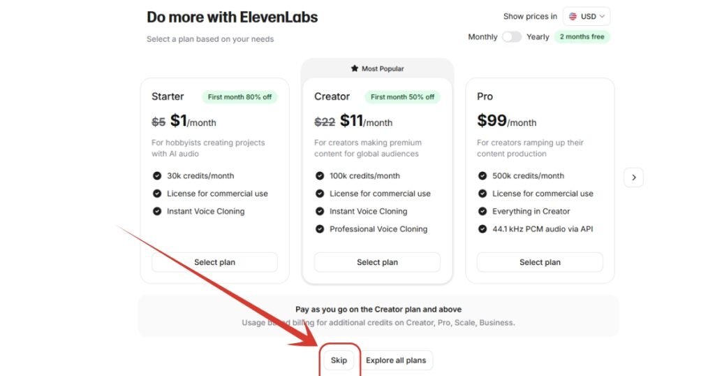The height and width of the screenshot is (376, 715).
Task: Open the USD currency dropdown
Action: click(x=587, y=16)
